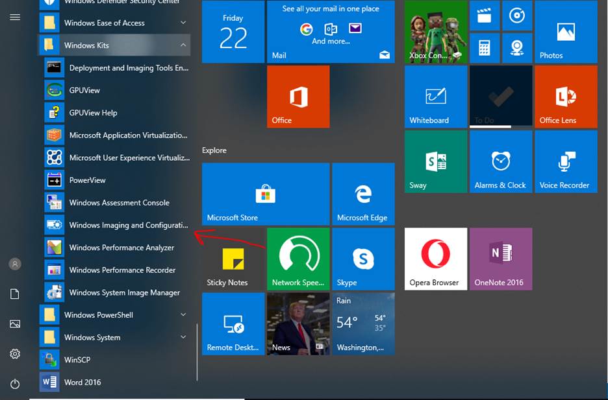Screen dimensions: 608x400
Task: Open the Photos tile
Action: point(566,32)
